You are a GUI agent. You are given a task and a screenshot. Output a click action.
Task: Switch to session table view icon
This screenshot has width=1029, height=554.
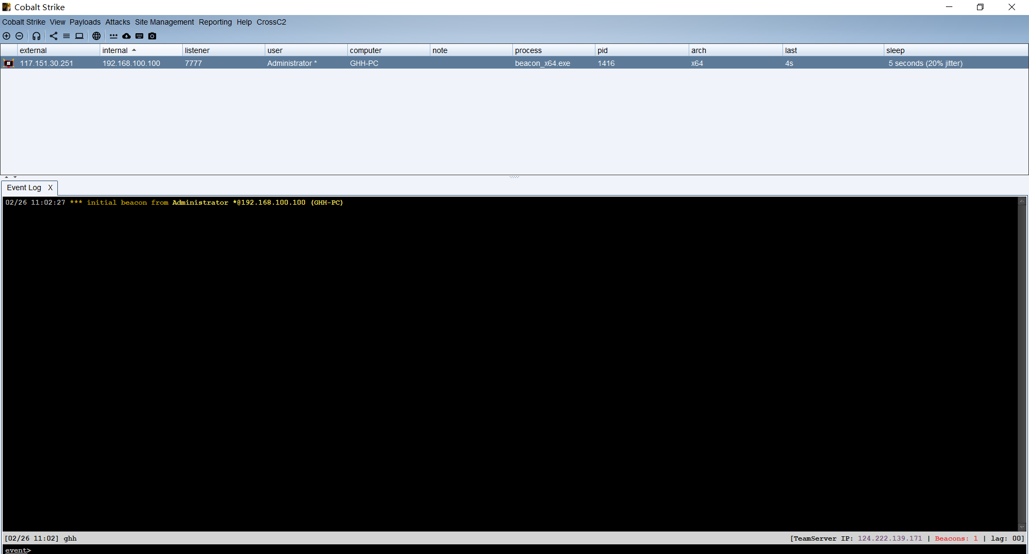point(66,36)
